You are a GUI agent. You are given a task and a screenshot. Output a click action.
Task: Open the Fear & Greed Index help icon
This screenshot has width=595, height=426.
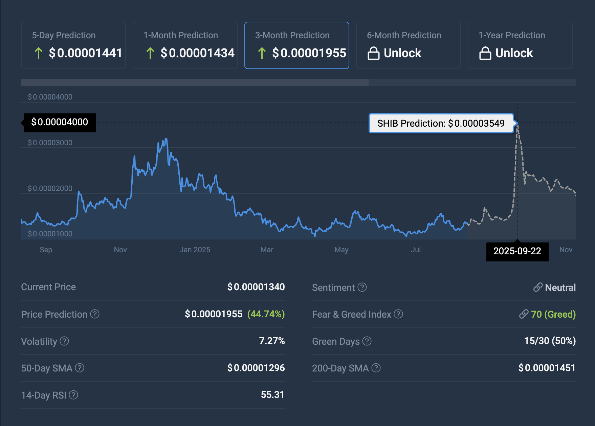coord(398,314)
